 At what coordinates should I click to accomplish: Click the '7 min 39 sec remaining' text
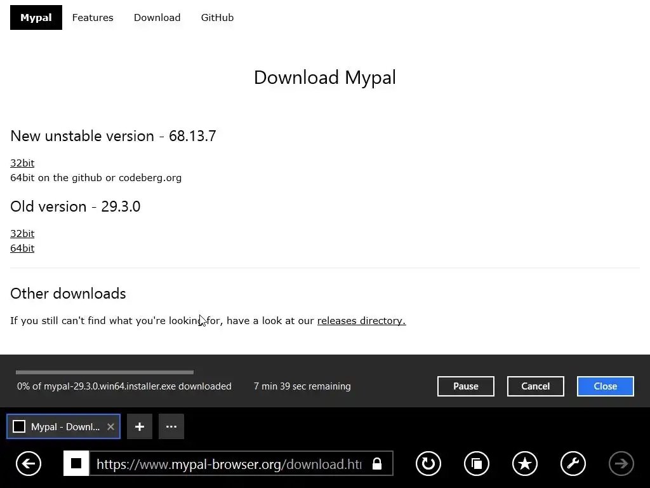point(302,386)
